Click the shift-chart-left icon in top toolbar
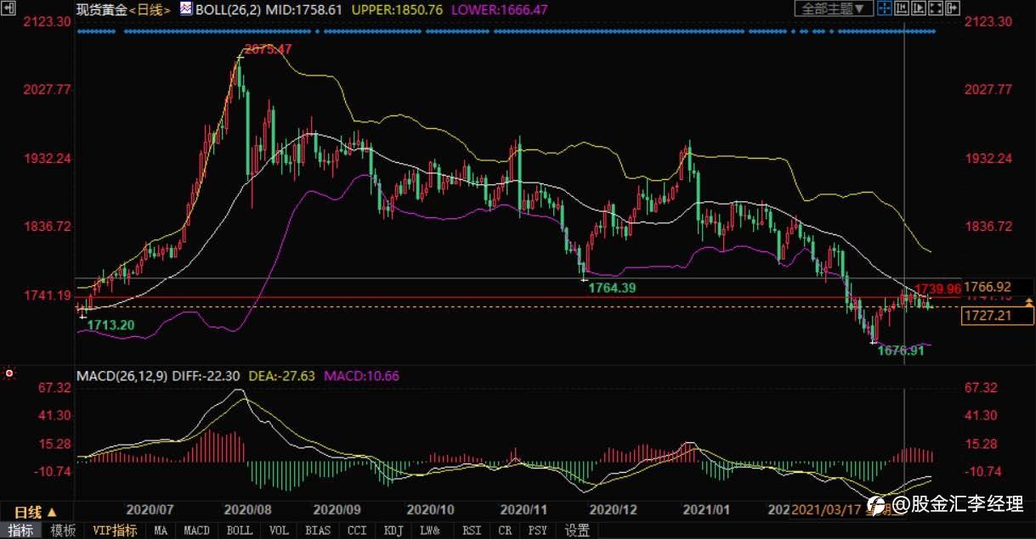This screenshot has width=1036, height=539. click(902, 8)
